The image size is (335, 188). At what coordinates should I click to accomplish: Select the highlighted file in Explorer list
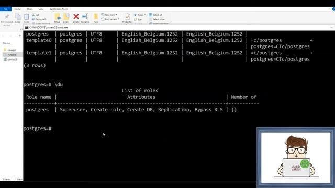(12, 55)
